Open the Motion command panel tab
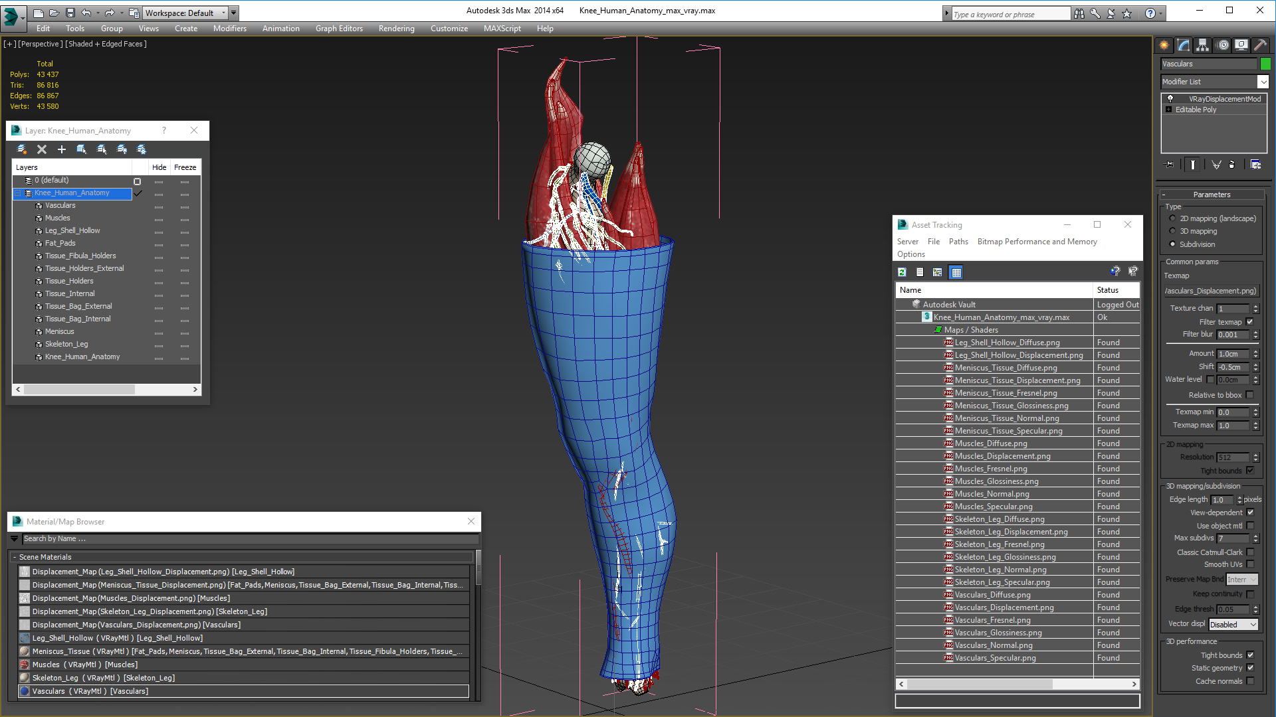Viewport: 1276px width, 717px height. pyautogui.click(x=1223, y=45)
